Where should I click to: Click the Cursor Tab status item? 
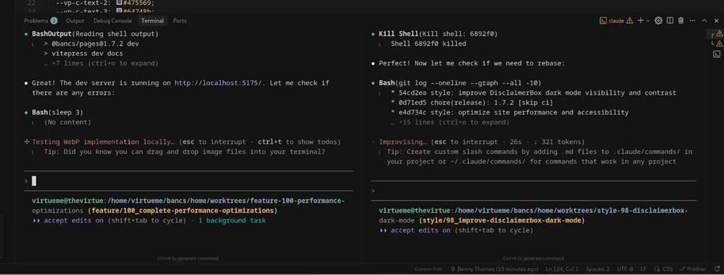tap(428, 269)
